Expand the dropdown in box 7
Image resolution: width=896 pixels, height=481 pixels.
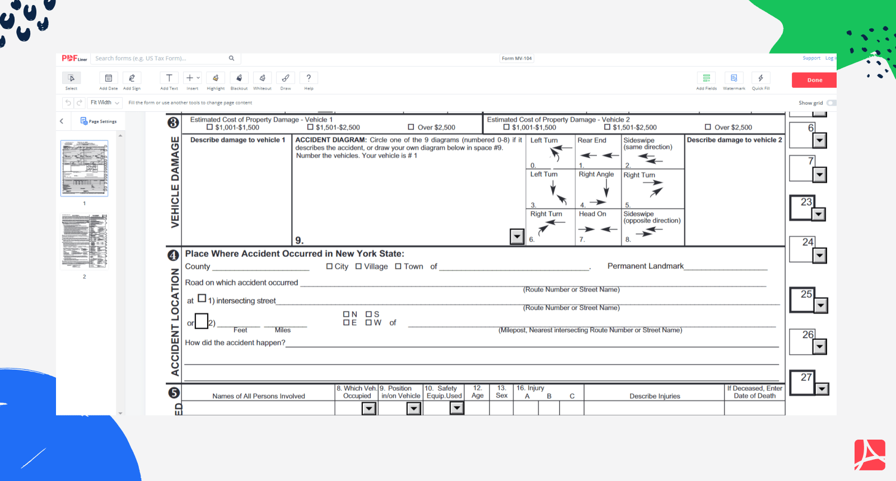pos(819,175)
